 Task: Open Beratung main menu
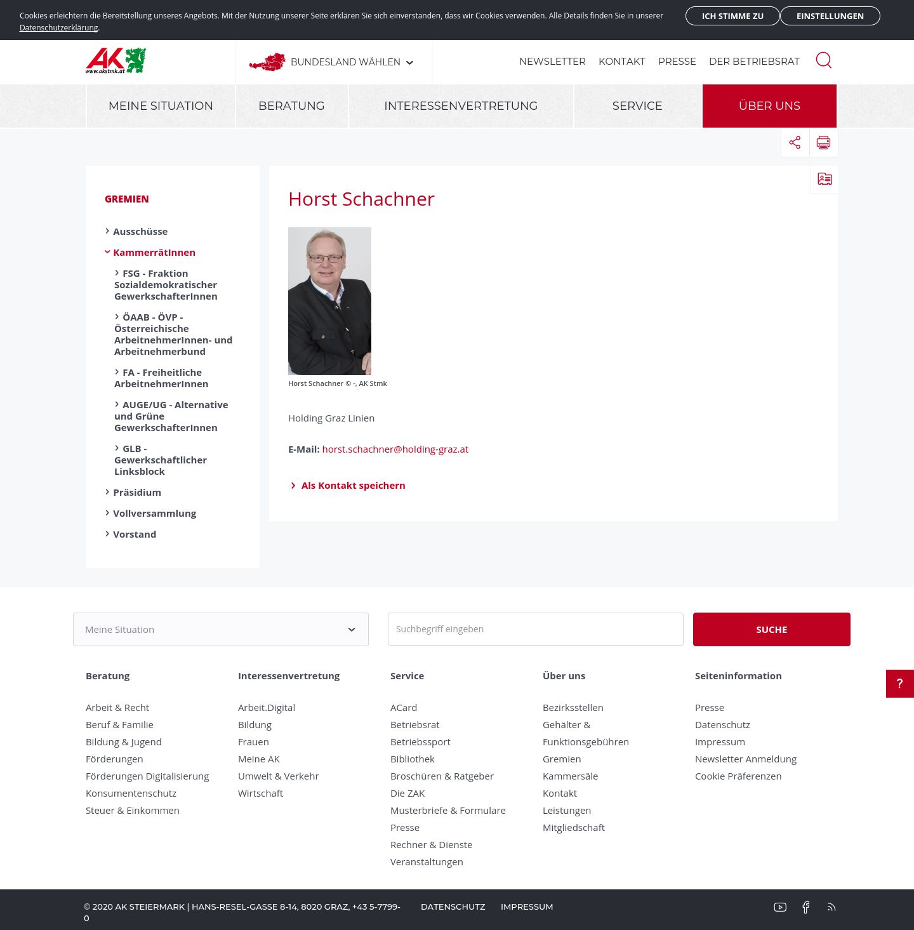(291, 106)
